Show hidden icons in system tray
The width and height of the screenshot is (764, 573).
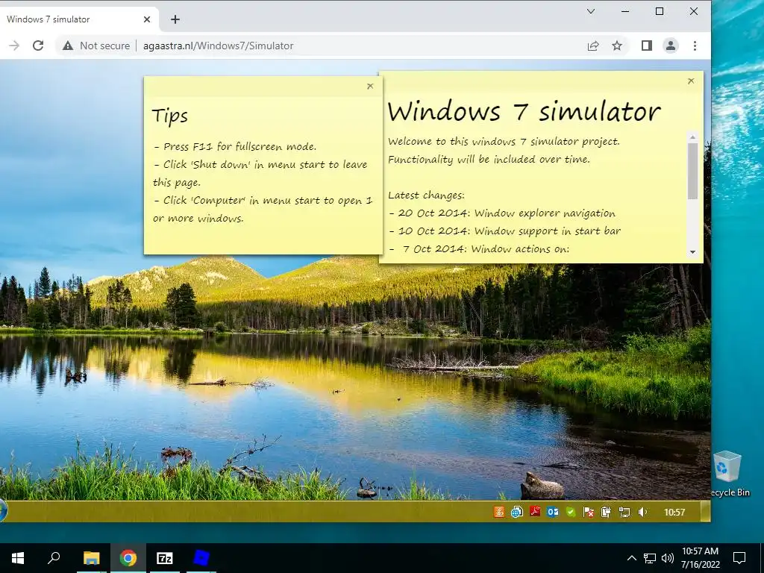pyautogui.click(x=631, y=558)
